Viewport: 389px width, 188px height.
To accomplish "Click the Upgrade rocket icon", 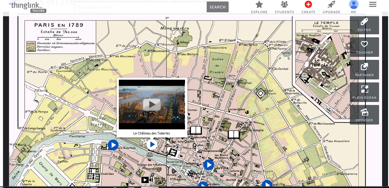I will coord(331,5).
